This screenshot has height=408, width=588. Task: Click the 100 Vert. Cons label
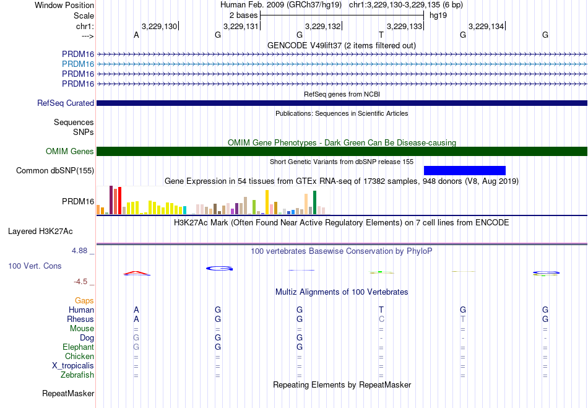(35, 266)
